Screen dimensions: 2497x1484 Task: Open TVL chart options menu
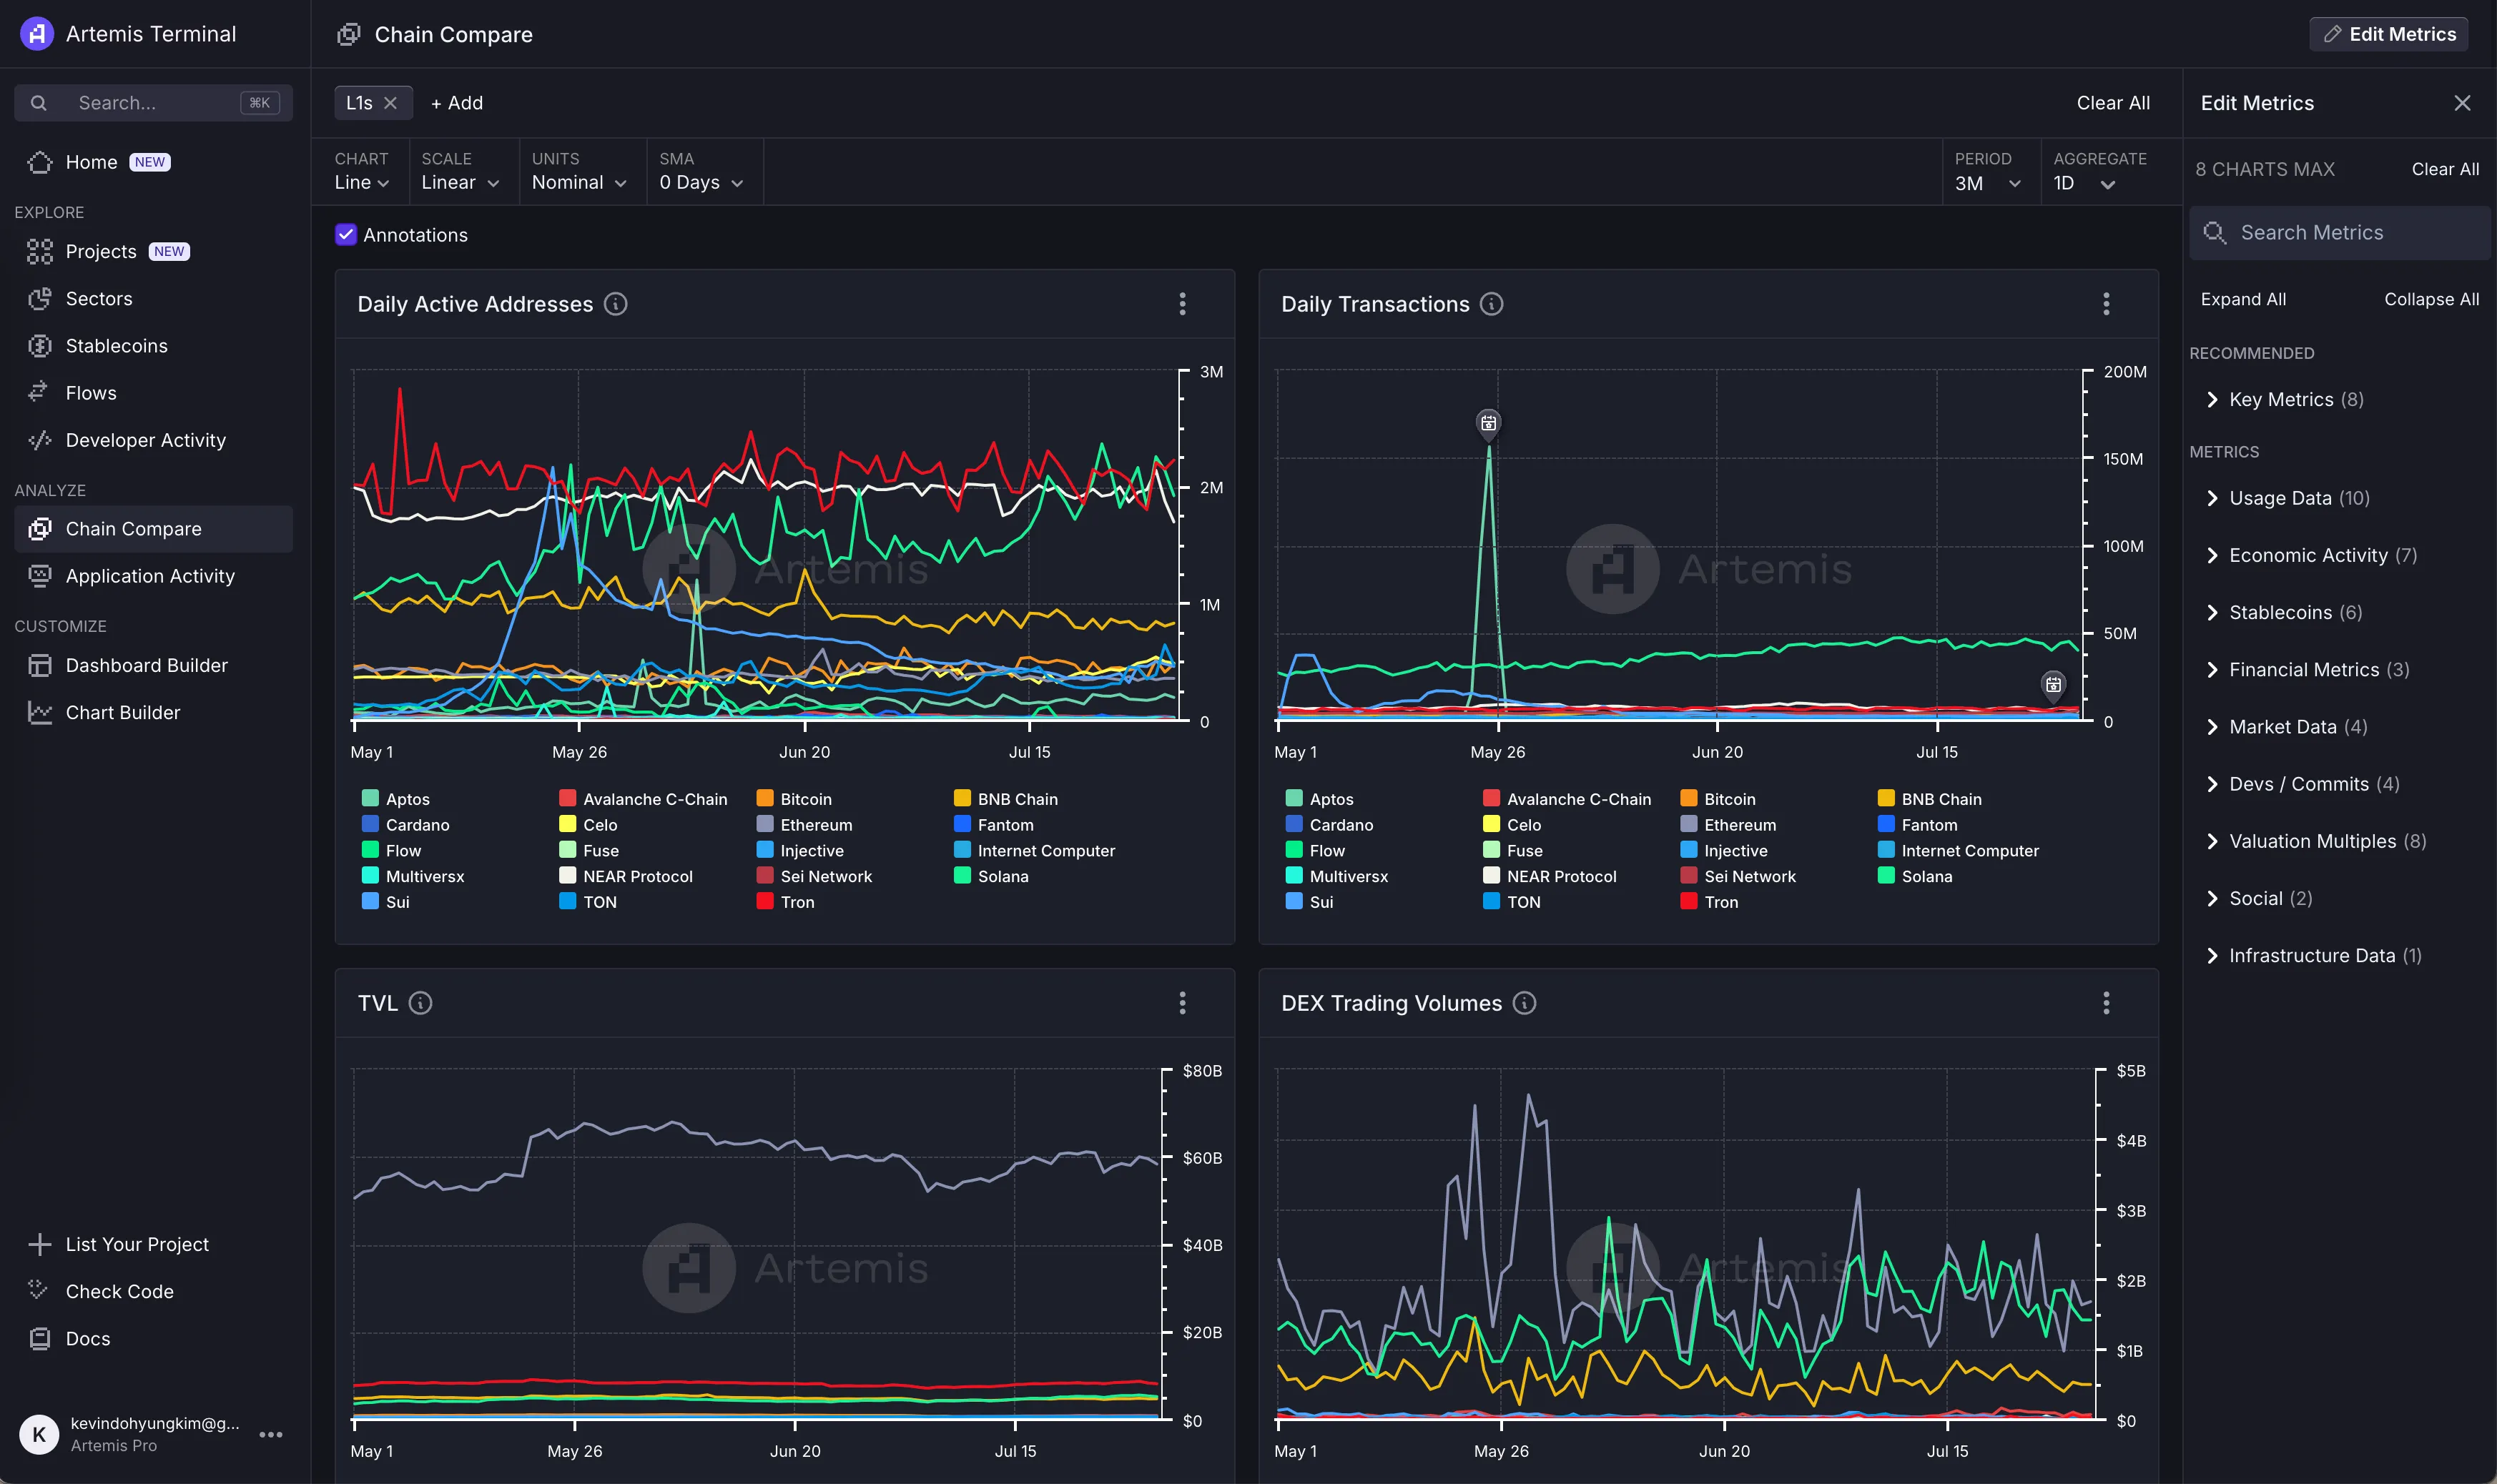(x=1183, y=1004)
